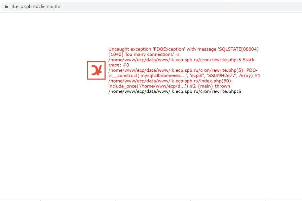Click the red square site logo
The image size is (302, 201).
(96, 70)
